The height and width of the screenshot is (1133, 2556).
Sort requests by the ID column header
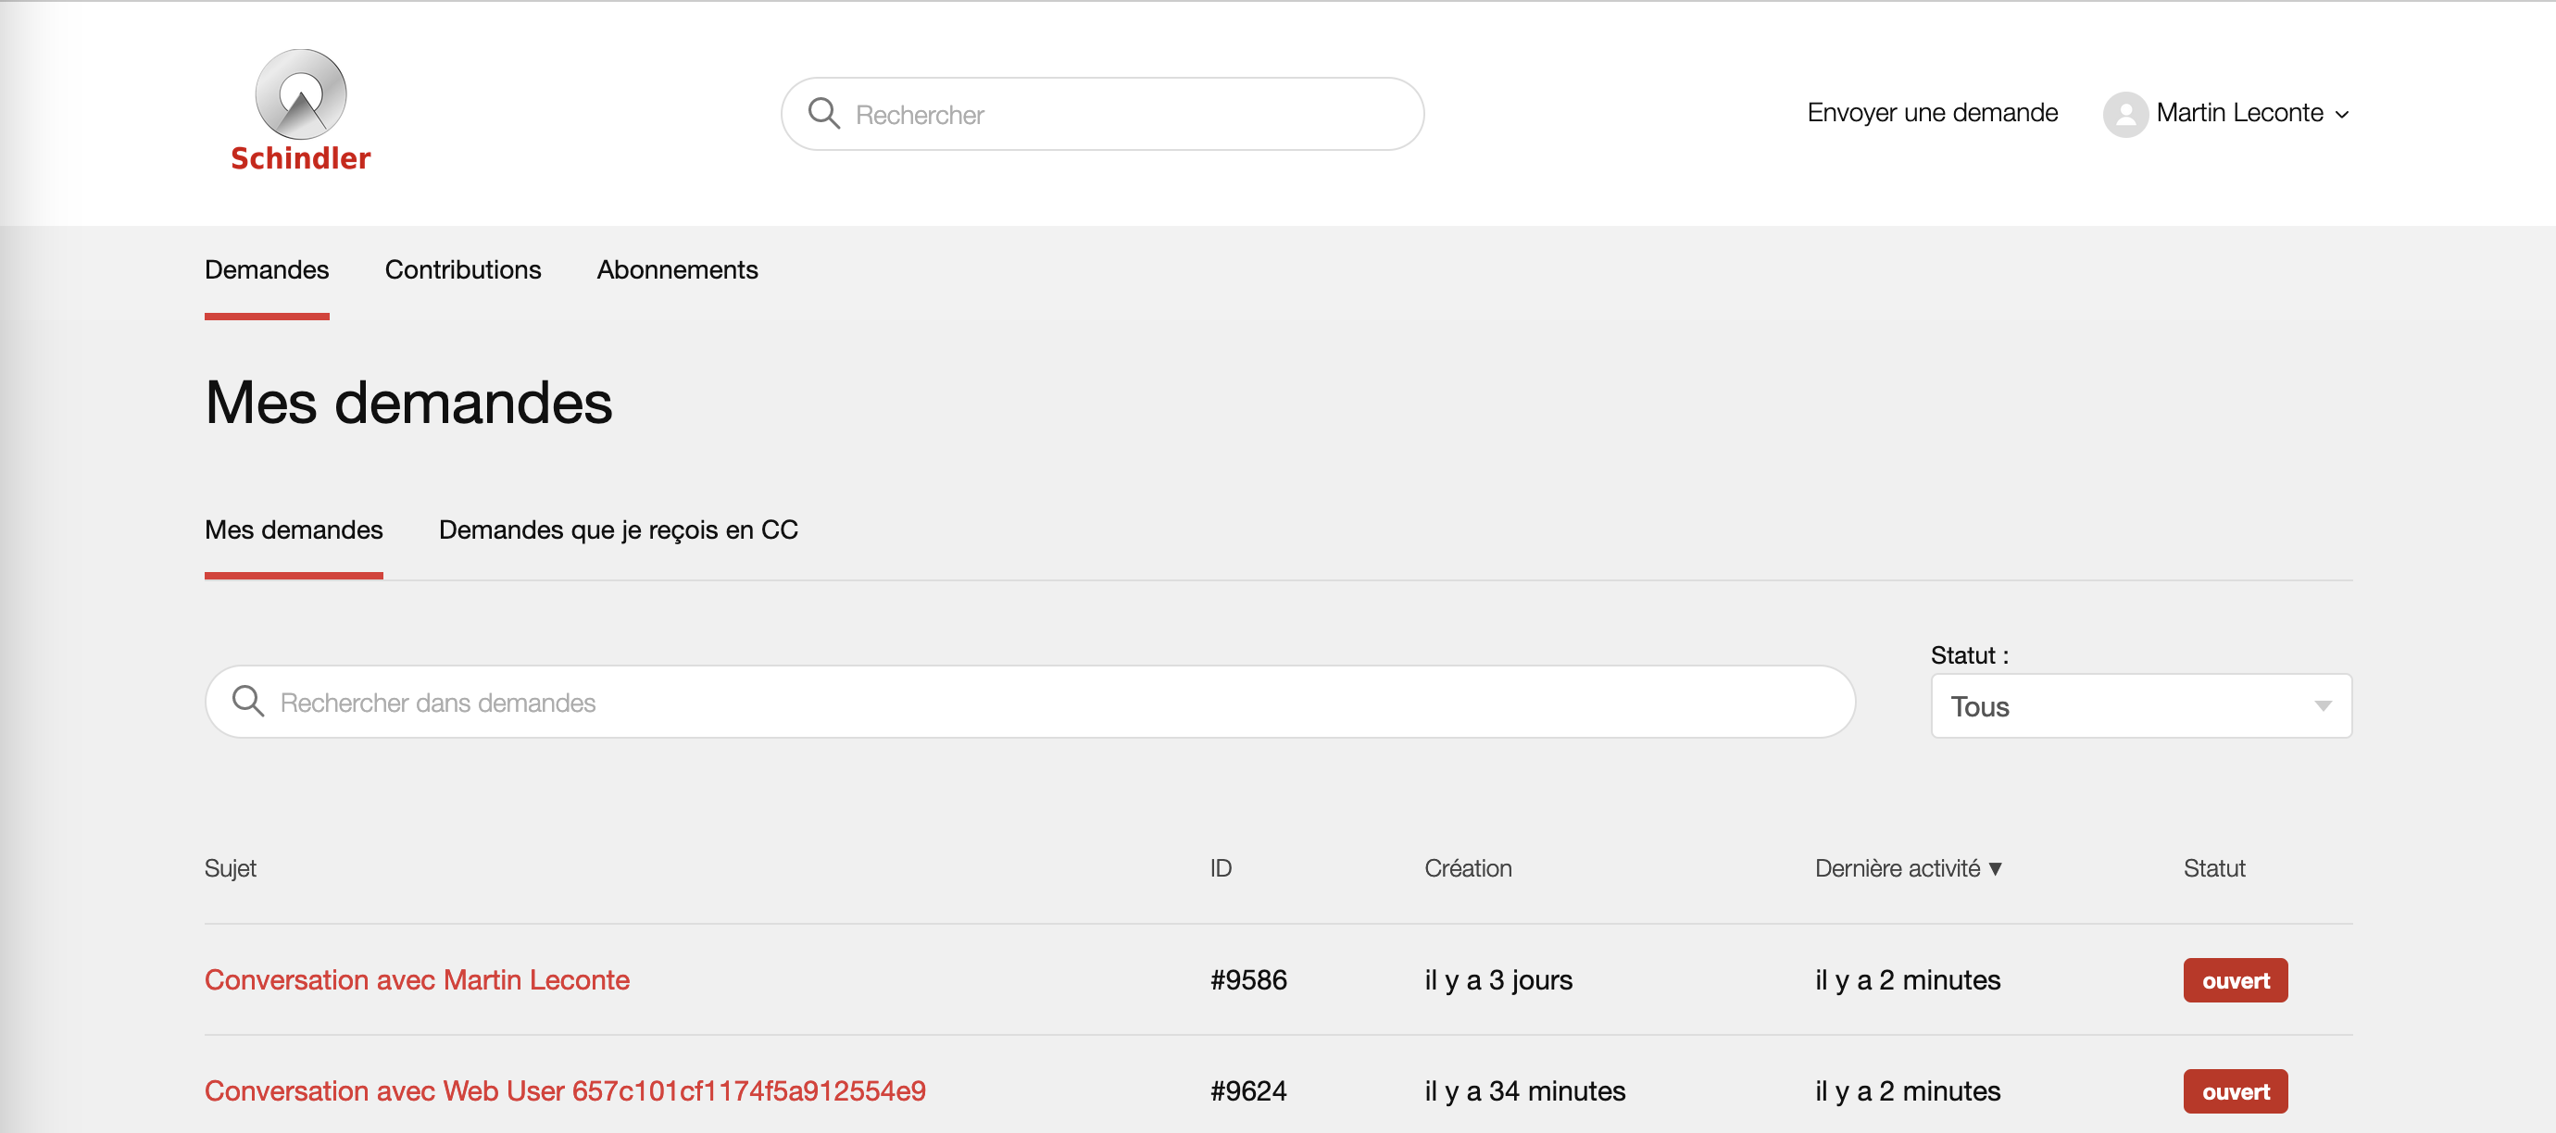coord(1221,868)
